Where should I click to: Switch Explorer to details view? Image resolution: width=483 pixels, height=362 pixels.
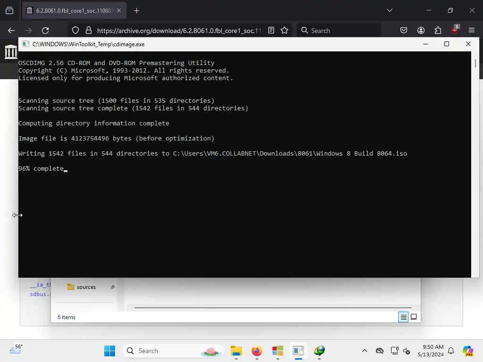tap(403, 317)
